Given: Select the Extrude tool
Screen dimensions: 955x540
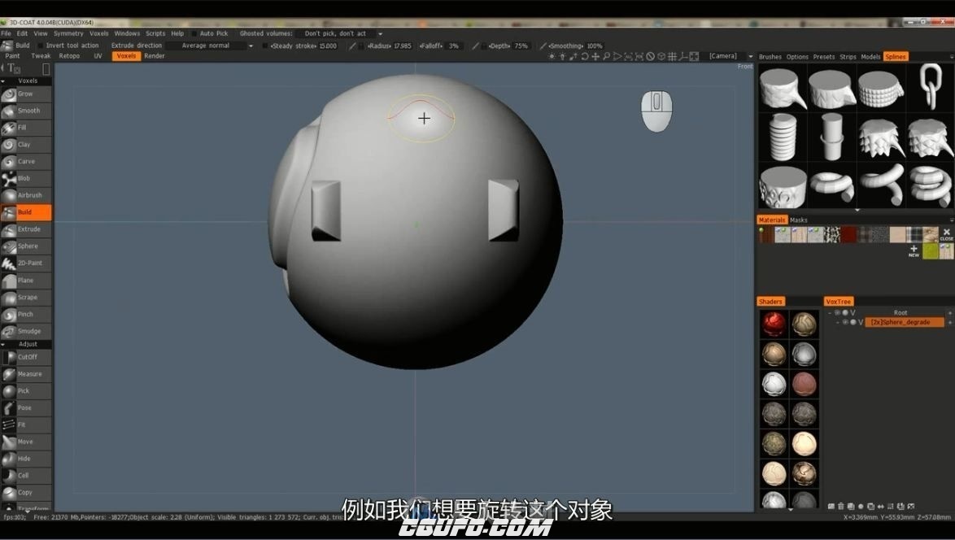Looking at the screenshot, I should click(26, 229).
